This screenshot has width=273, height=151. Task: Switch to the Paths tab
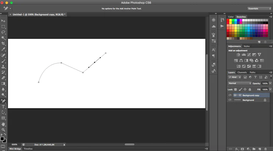pos(253,72)
